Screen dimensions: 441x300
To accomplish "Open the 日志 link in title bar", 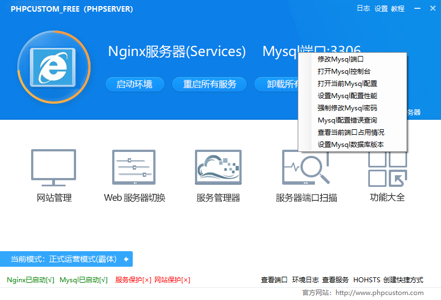I will click(363, 8).
